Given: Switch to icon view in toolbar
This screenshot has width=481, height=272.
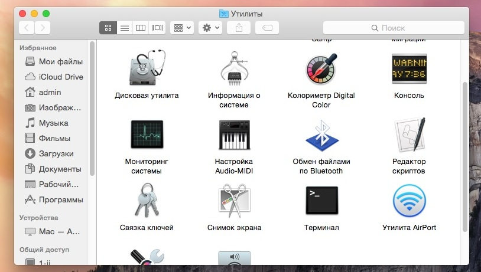Looking at the screenshot, I should pyautogui.click(x=108, y=28).
